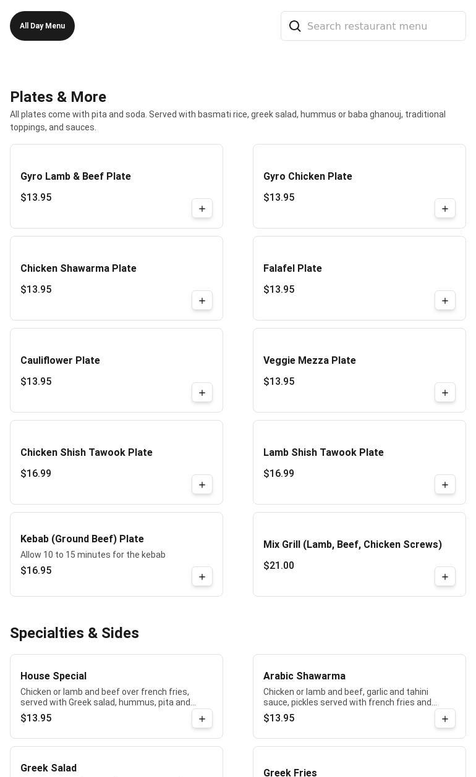Image resolution: width=476 pixels, height=777 pixels.
Task: Add Arabic Shawarma using plus icon
Action: 445,719
